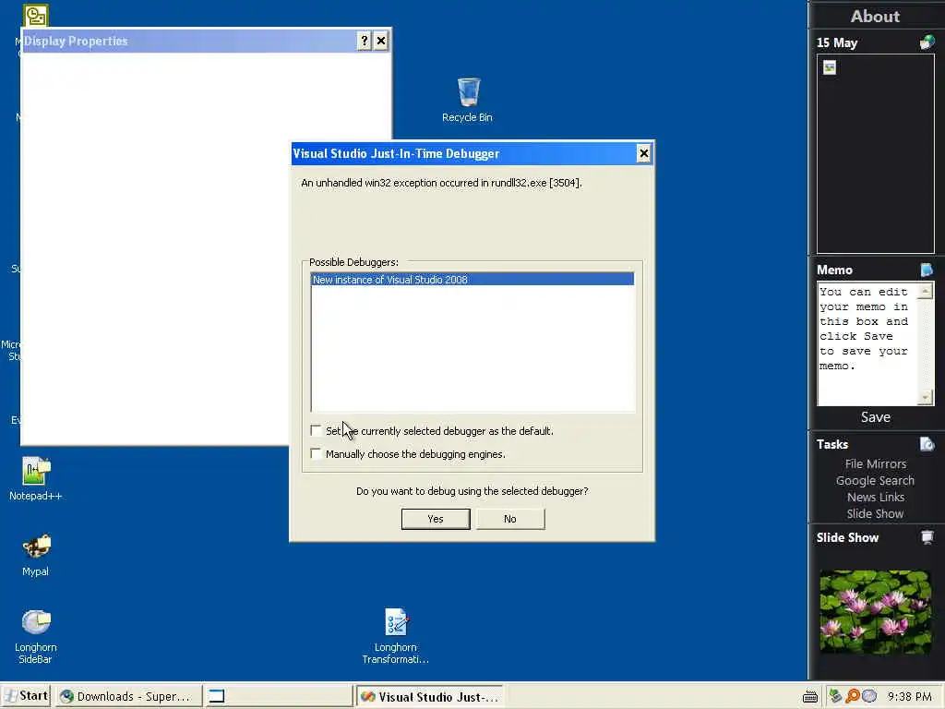Click inside the Memo text box
This screenshot has height=709, width=945.
[x=867, y=344]
